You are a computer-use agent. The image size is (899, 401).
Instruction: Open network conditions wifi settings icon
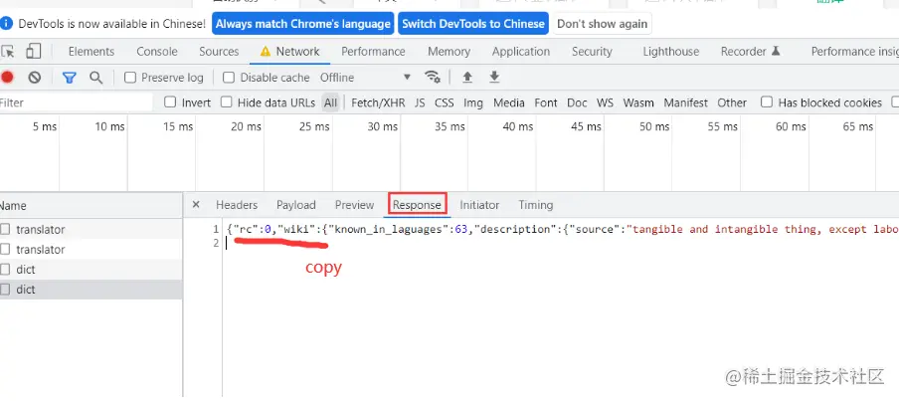433,77
